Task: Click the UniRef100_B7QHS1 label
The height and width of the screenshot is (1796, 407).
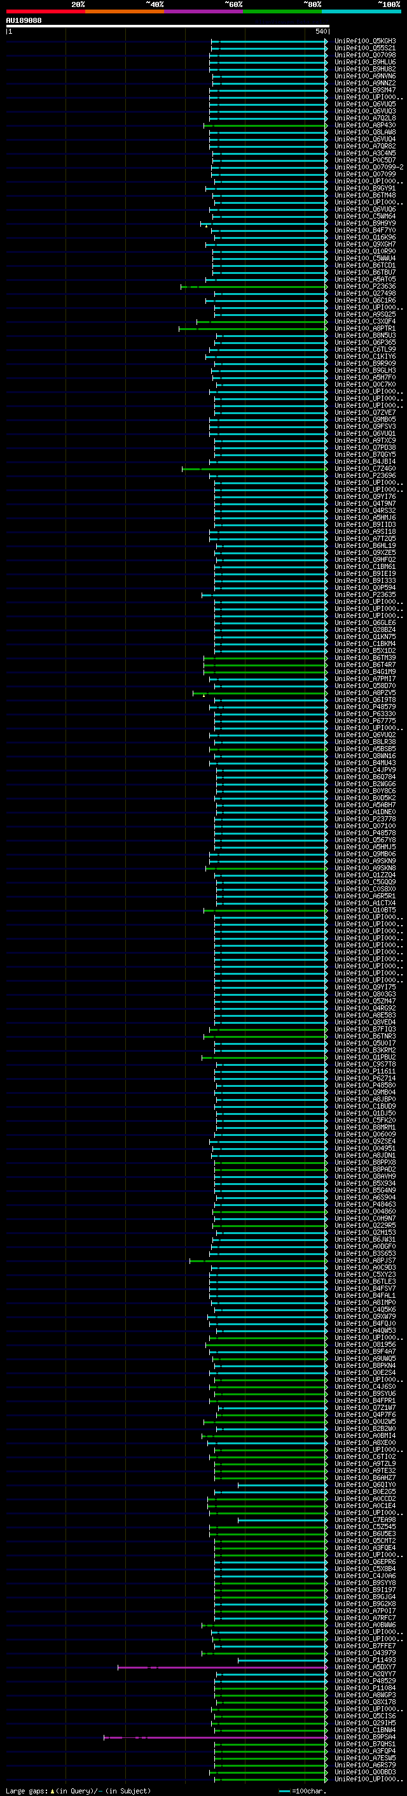Action: 365,1745
